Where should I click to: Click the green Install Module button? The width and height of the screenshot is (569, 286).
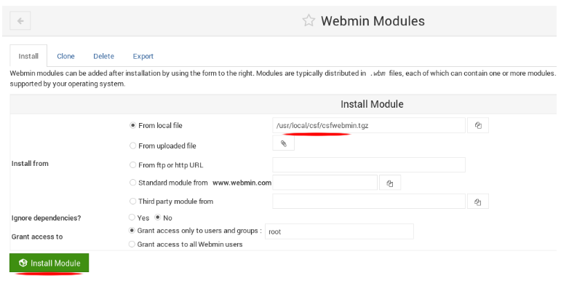pos(49,263)
